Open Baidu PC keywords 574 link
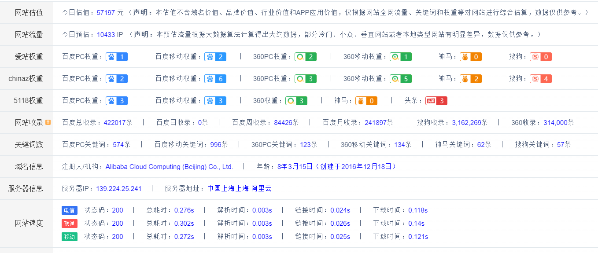The width and height of the screenshot is (598, 253). coord(118,144)
